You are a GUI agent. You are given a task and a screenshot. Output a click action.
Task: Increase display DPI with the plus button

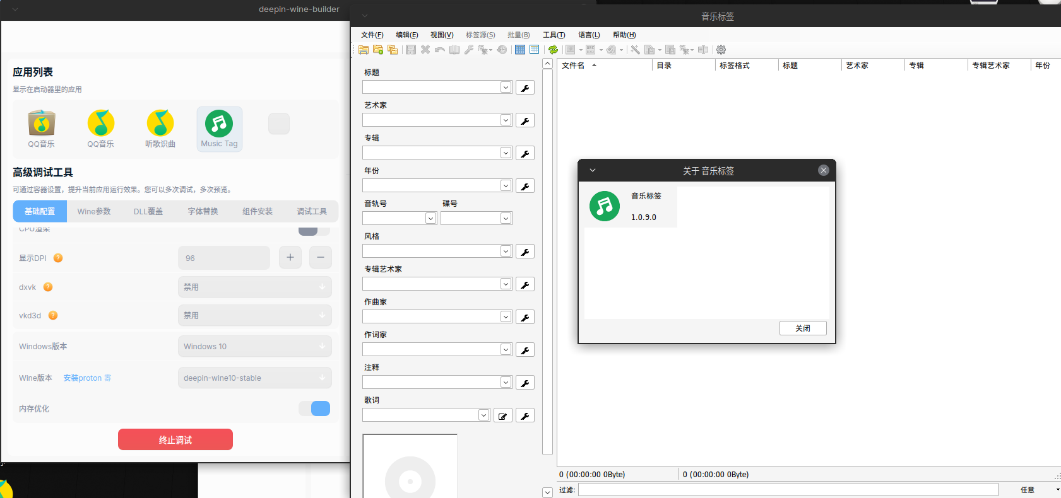point(290,257)
